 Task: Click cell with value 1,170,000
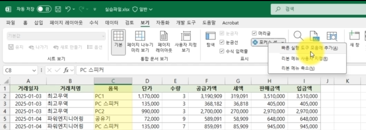[x=147, y=96]
